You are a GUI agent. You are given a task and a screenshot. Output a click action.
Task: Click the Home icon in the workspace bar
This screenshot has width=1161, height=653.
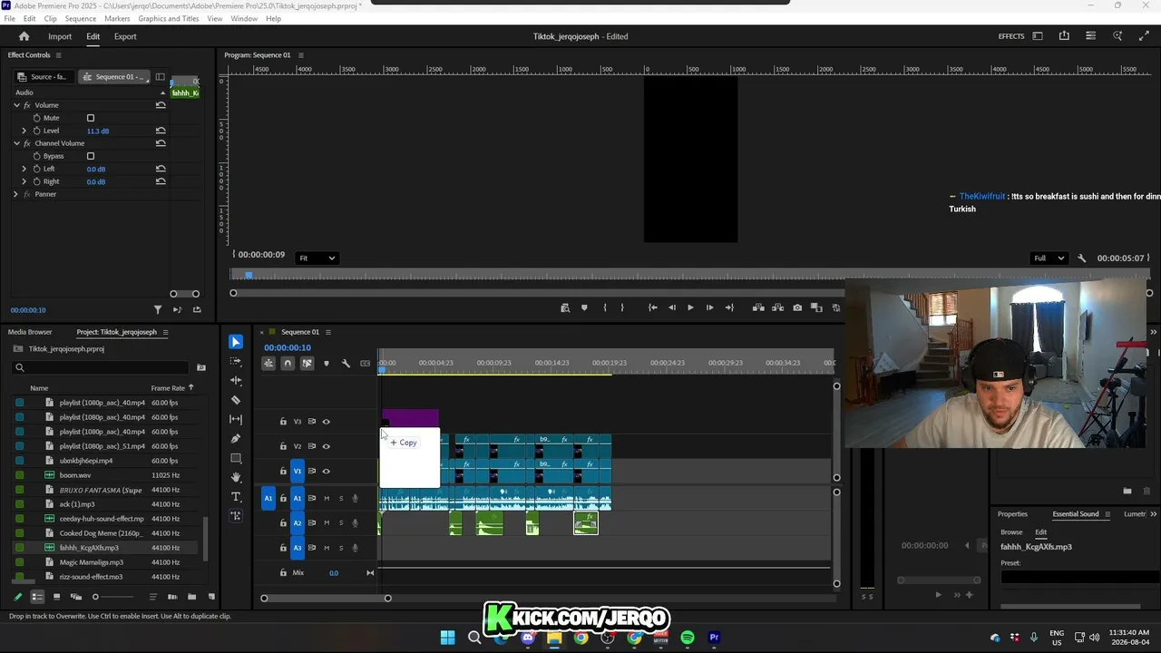tap(24, 36)
